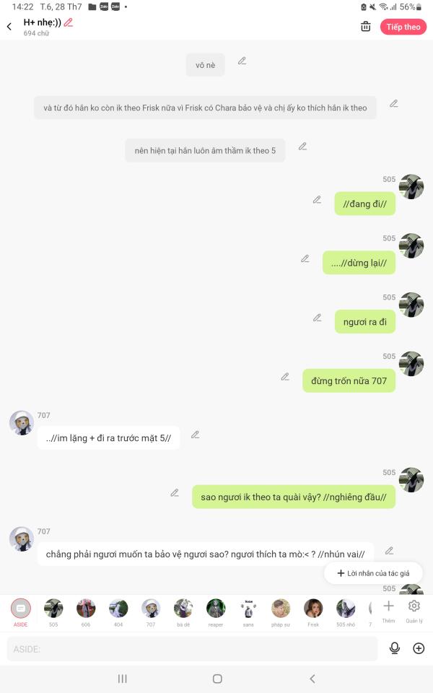Viewport: 433px width, 693px height.
Task: Edit the 'vô nè' aside message
Action: [242, 61]
